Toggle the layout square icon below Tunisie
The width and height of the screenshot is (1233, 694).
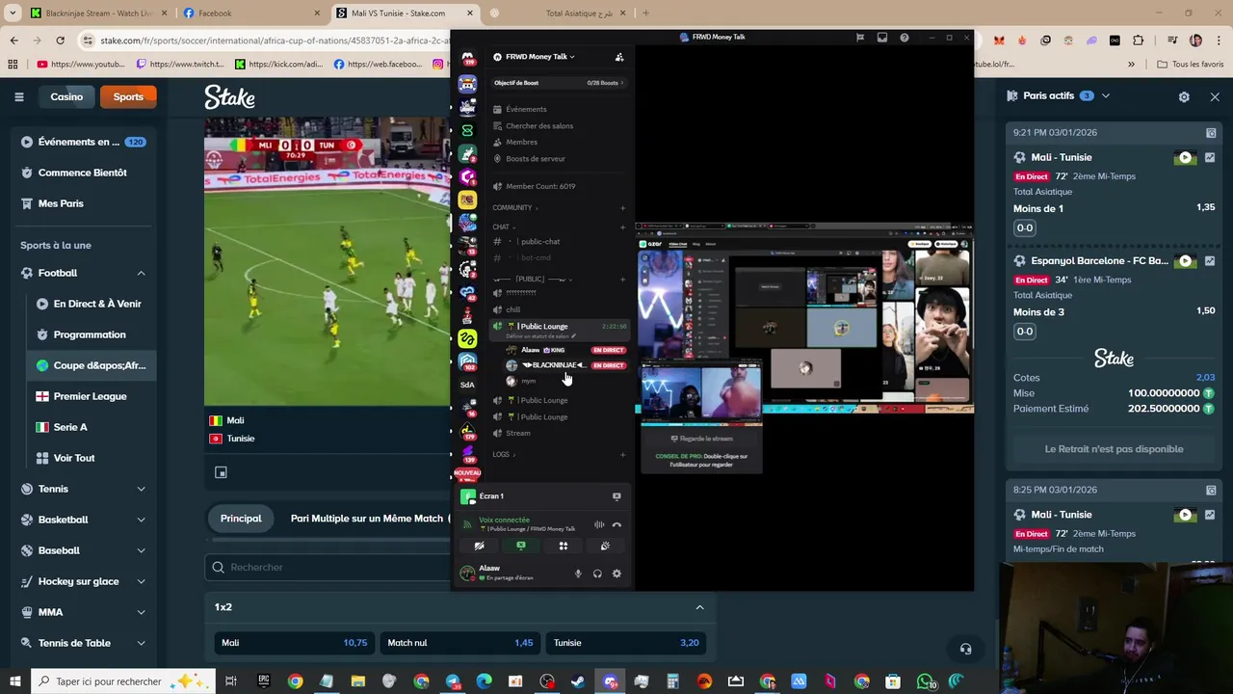click(221, 472)
